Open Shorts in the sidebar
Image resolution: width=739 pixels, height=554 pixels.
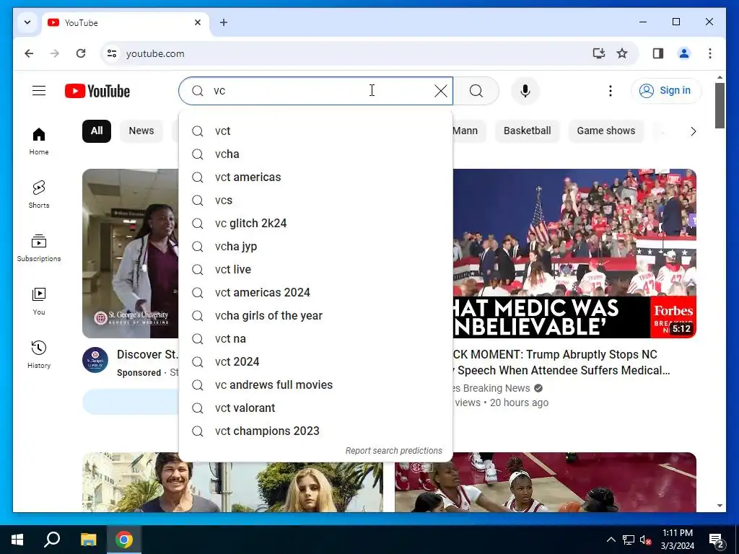click(39, 194)
